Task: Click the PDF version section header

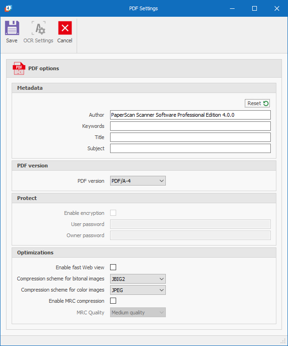Action: tap(144, 166)
